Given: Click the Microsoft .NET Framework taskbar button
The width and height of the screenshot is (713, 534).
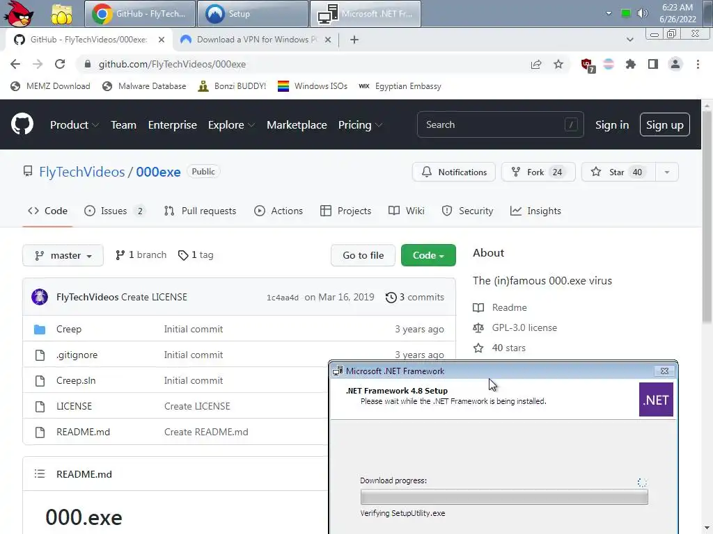Looking at the screenshot, I should [366, 14].
